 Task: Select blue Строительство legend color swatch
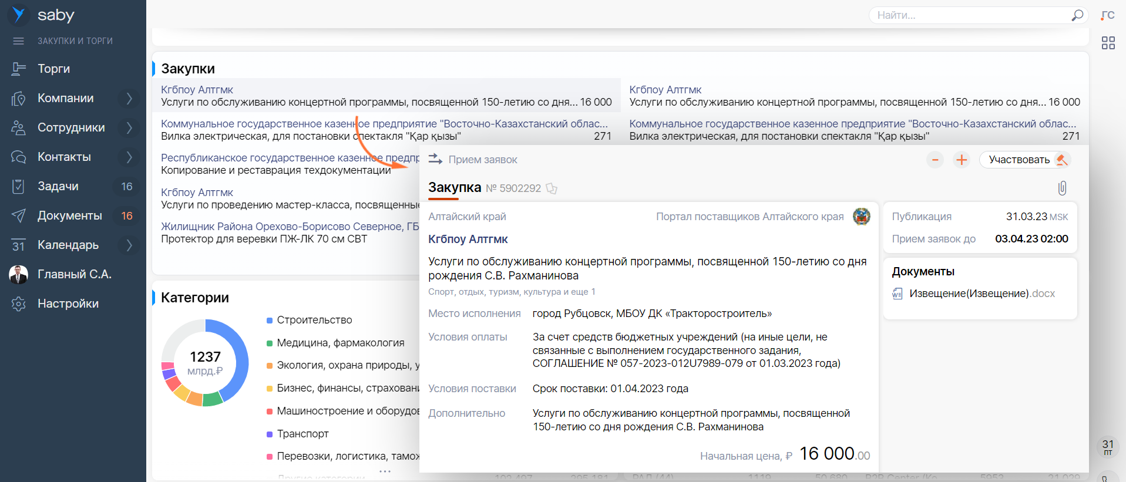coord(270,321)
